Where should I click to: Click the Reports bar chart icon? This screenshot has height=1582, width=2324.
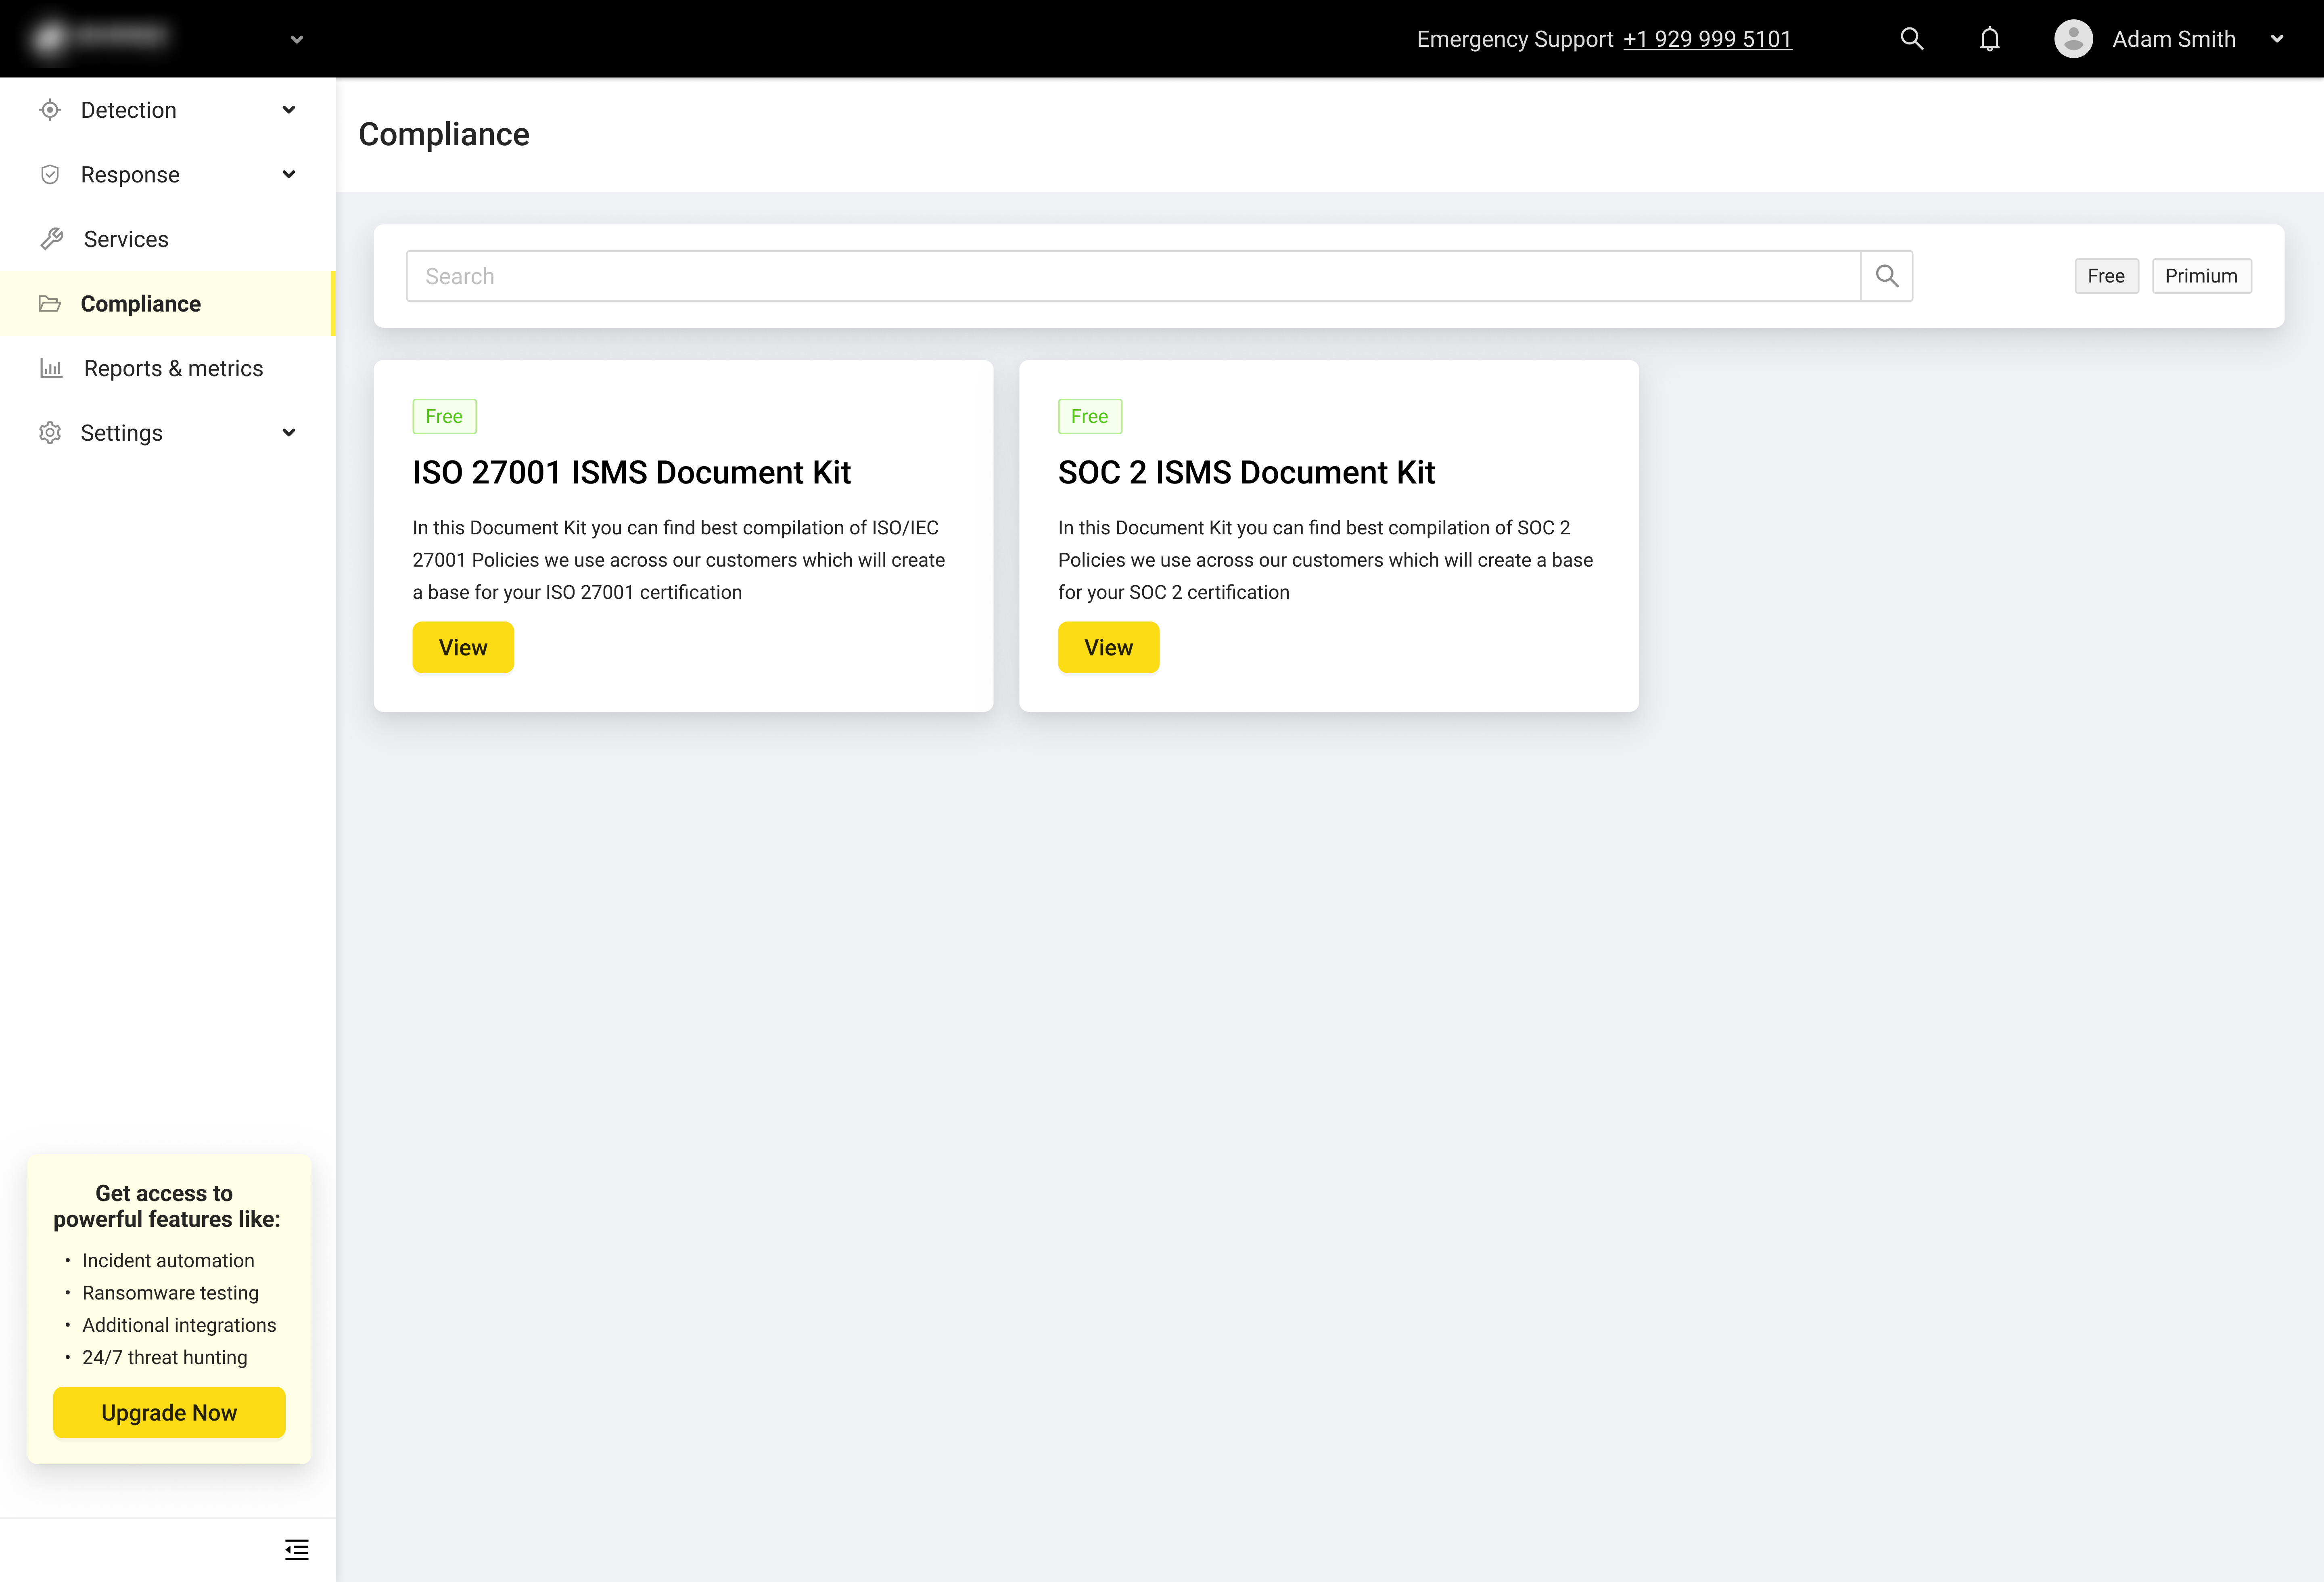pyautogui.click(x=51, y=368)
